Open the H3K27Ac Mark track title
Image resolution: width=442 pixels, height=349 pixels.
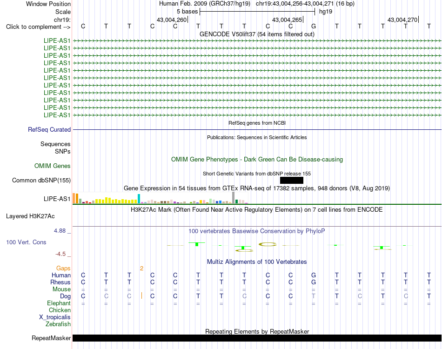(257, 210)
